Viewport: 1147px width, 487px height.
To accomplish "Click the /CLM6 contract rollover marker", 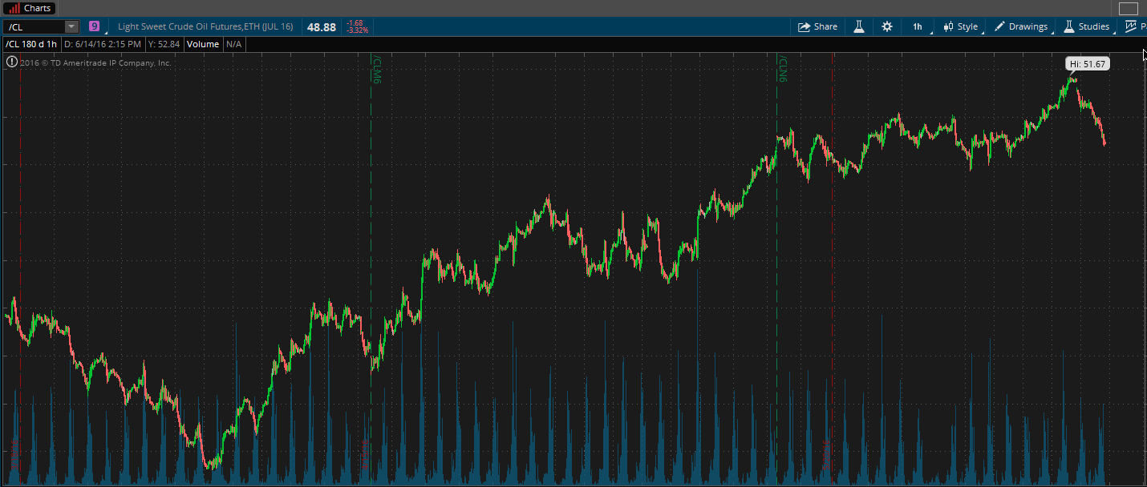I will tap(375, 68).
